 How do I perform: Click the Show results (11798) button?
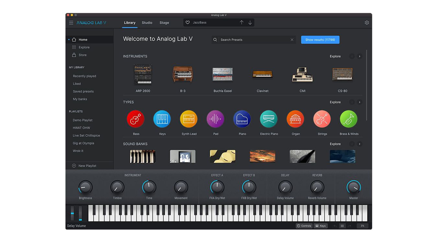tap(320, 40)
